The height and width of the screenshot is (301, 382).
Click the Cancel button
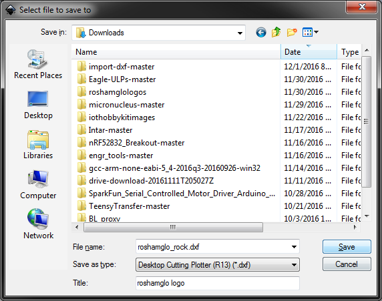pyautogui.click(x=347, y=264)
